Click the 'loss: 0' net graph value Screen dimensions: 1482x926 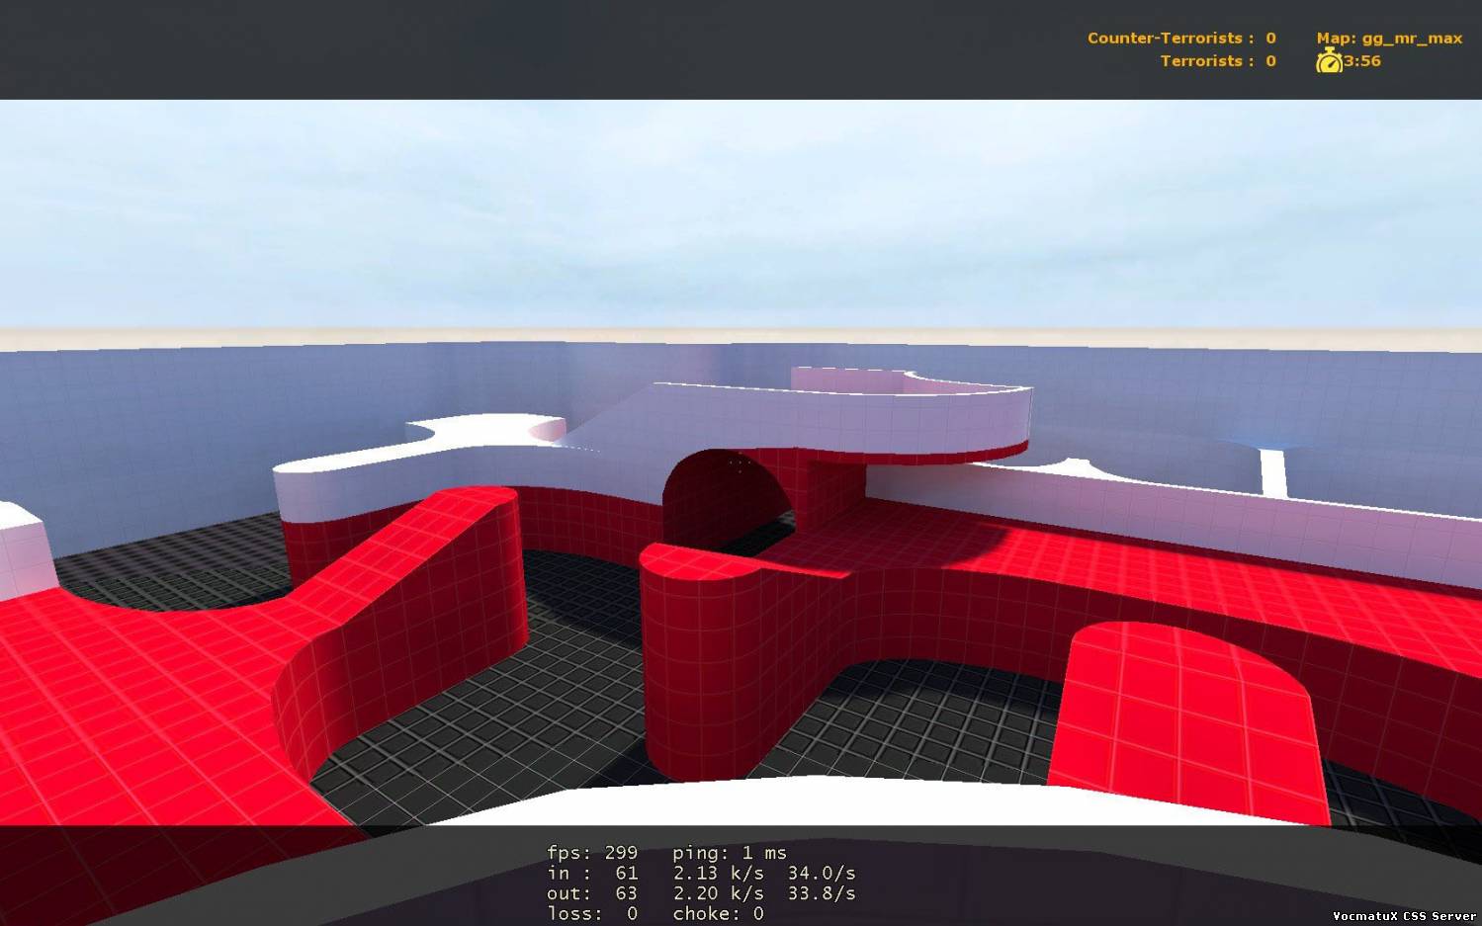coord(592,913)
